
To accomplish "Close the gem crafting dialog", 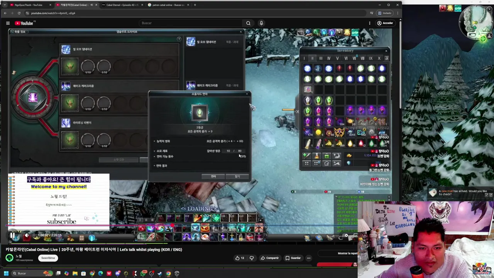I will [x=247, y=94].
